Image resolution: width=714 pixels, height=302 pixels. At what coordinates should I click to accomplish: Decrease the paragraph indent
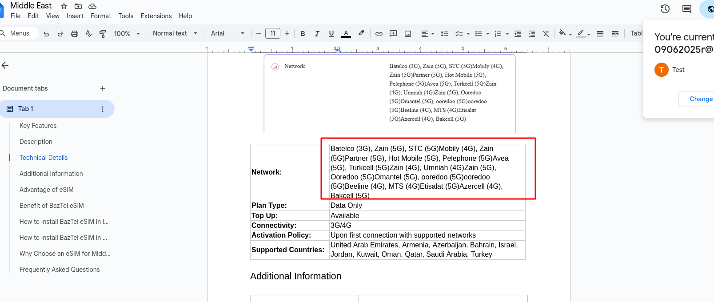518,34
